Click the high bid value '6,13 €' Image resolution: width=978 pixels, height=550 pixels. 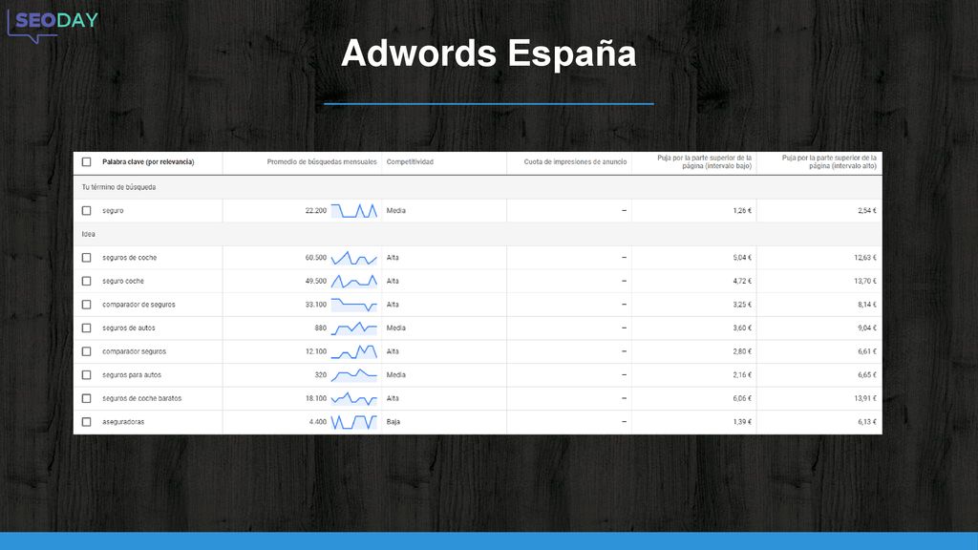click(x=867, y=422)
